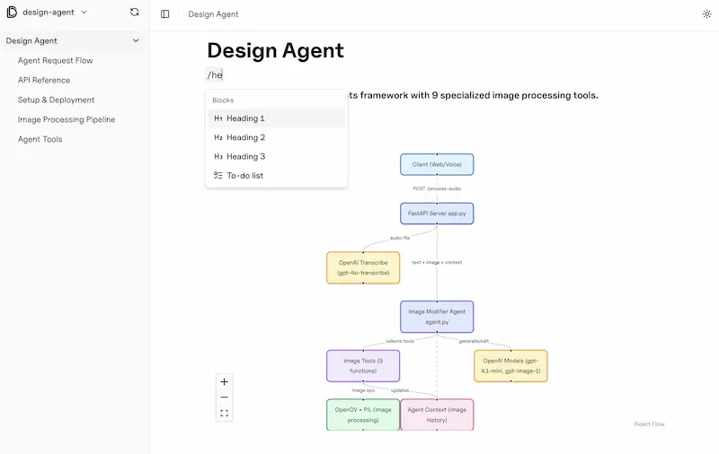This screenshot has height=454, width=719.
Task: Click the design-agent workspace logo icon
Action: 12,13
